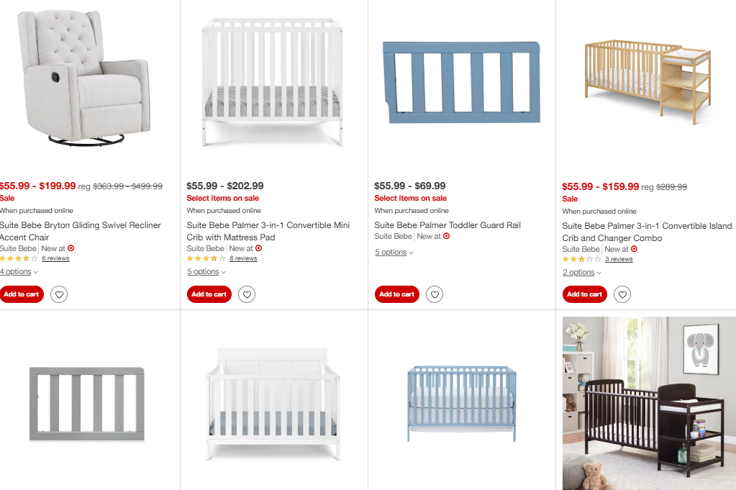Open the blue toddler guard rail image
Screen dimensions: 736x490
(x=462, y=82)
